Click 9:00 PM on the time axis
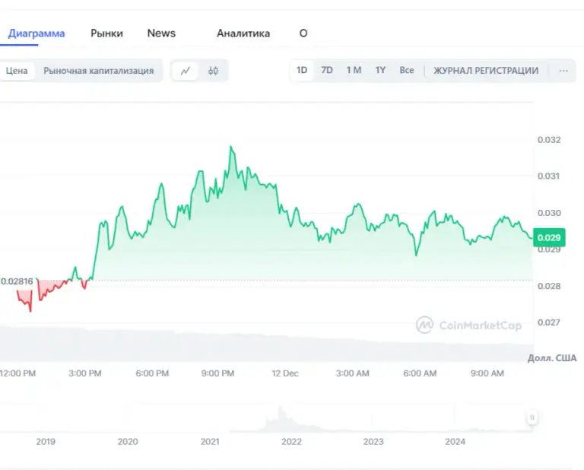The height and width of the screenshot is (470, 584). 218,373
